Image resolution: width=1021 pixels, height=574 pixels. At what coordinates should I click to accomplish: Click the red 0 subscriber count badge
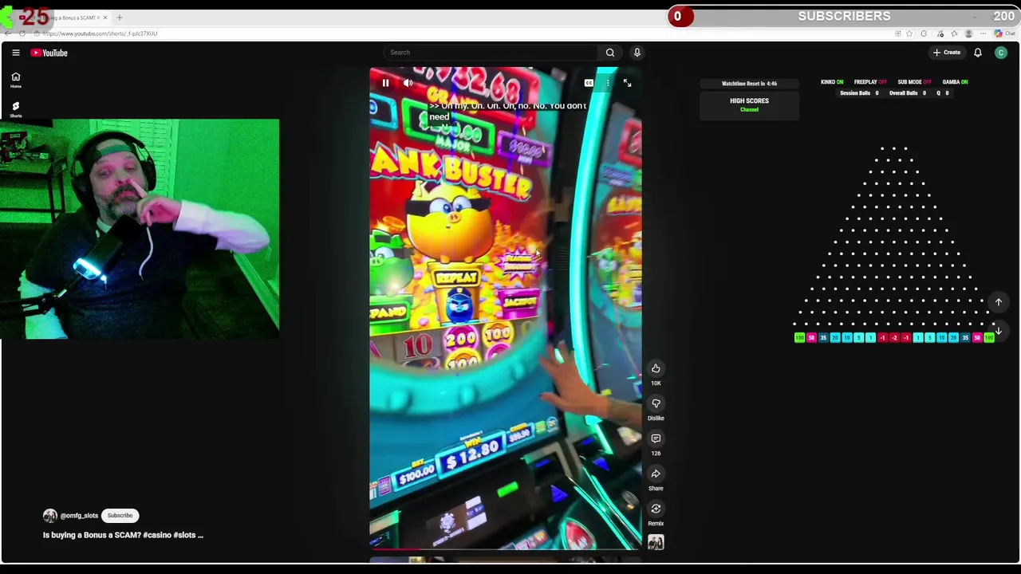(680, 16)
